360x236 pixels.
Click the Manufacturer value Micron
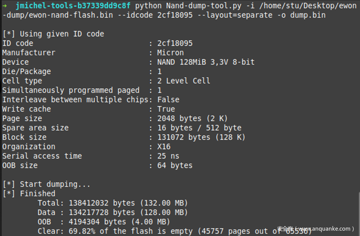tap(170, 53)
